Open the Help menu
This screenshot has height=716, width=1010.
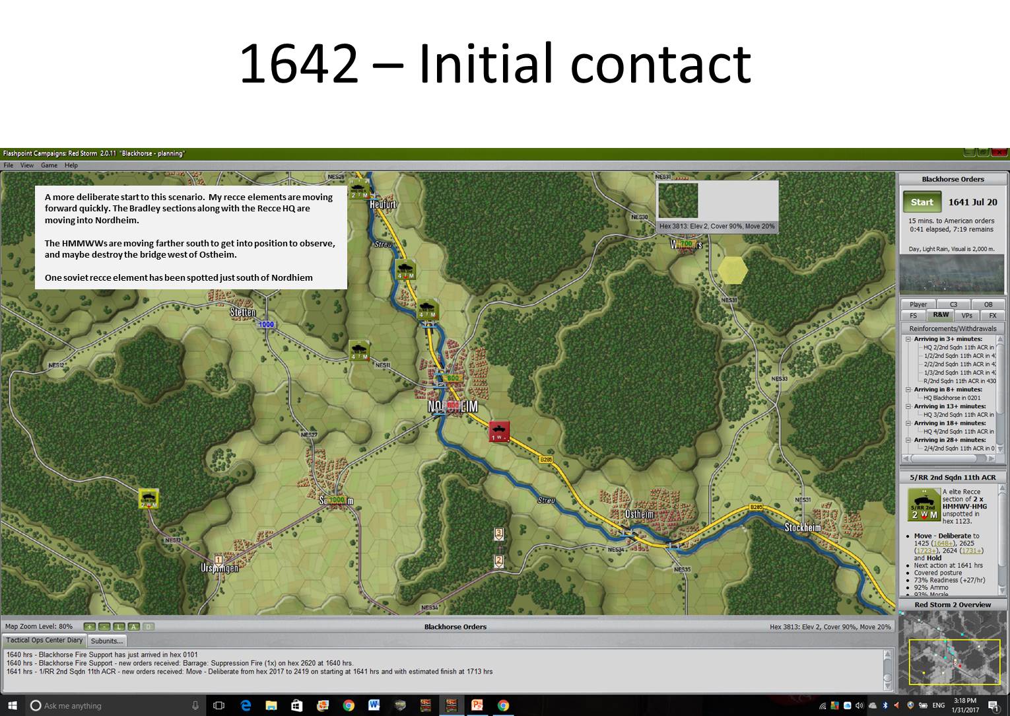(x=71, y=165)
